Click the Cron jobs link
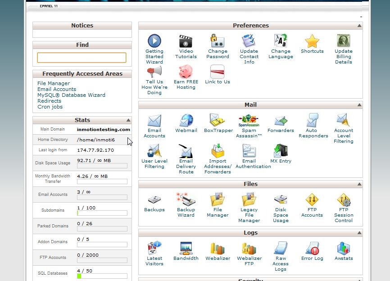 (x=50, y=107)
